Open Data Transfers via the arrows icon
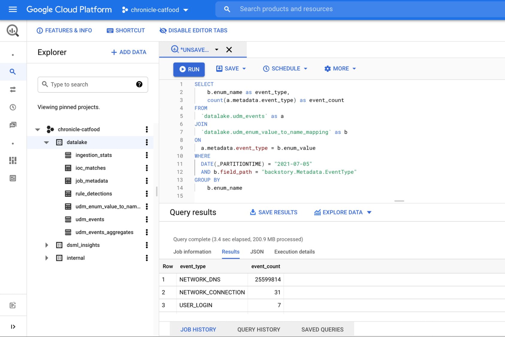505x337 pixels. click(x=13, y=89)
